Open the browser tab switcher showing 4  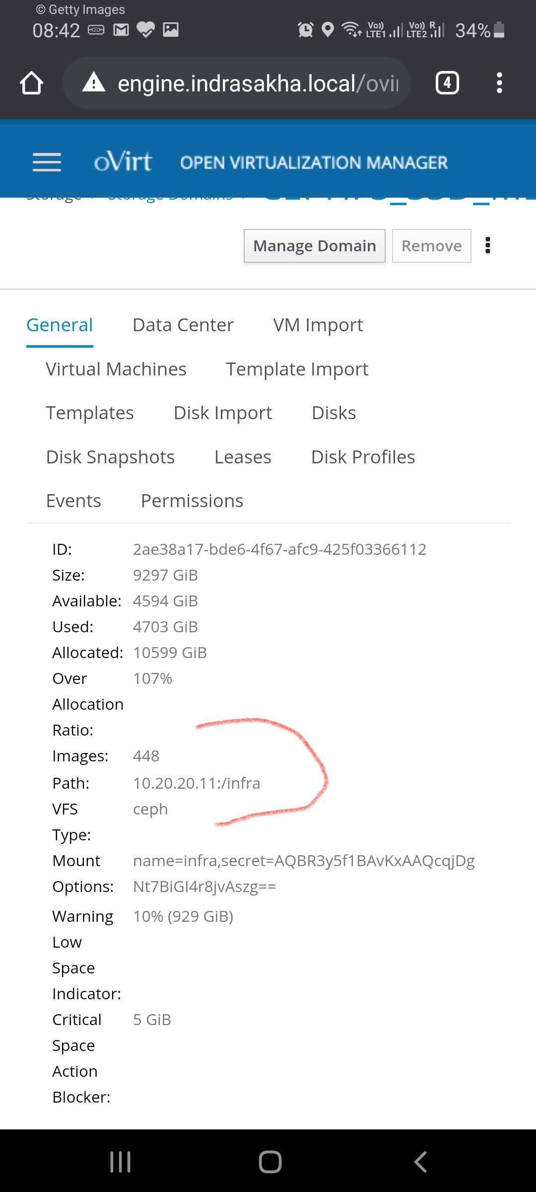(447, 83)
